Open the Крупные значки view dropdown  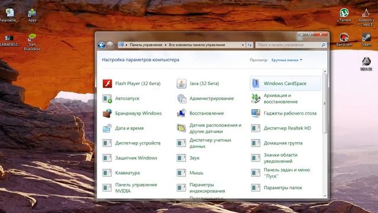286,60
